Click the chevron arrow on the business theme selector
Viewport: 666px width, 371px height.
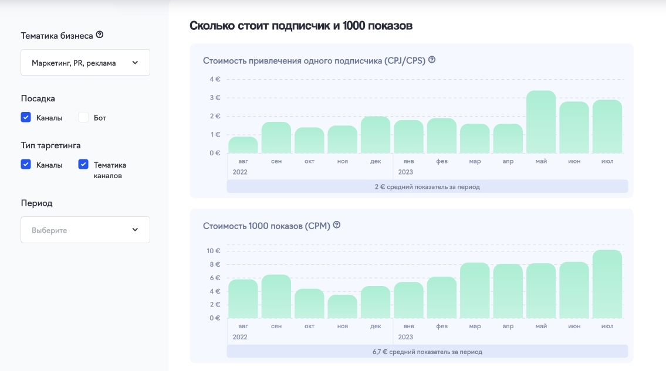click(x=135, y=62)
